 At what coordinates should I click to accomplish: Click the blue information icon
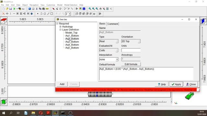click(x=84, y=9)
